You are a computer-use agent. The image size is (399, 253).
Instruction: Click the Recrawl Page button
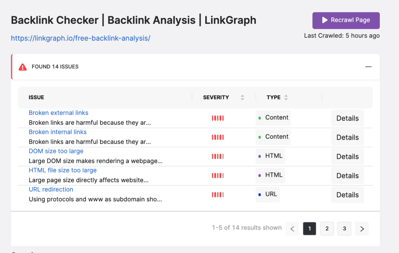[x=346, y=20]
